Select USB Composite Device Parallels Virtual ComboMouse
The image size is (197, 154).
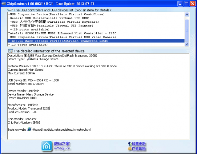coord(96,14)
